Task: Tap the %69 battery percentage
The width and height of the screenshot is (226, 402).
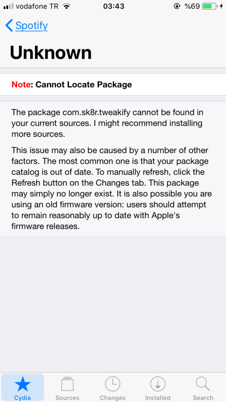Action: point(192,6)
